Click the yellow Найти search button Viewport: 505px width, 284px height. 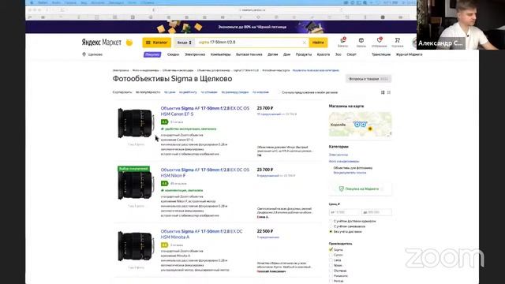coord(318,43)
